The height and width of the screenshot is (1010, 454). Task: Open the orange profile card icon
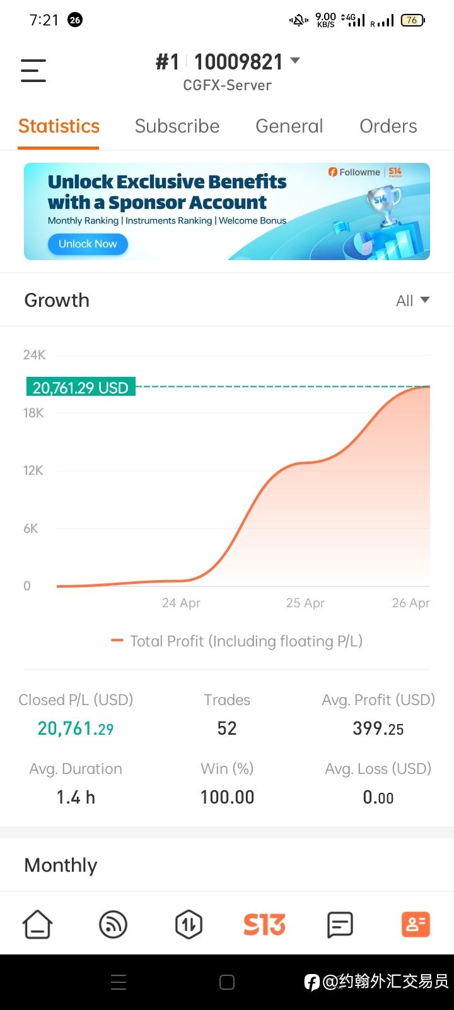pos(416,925)
